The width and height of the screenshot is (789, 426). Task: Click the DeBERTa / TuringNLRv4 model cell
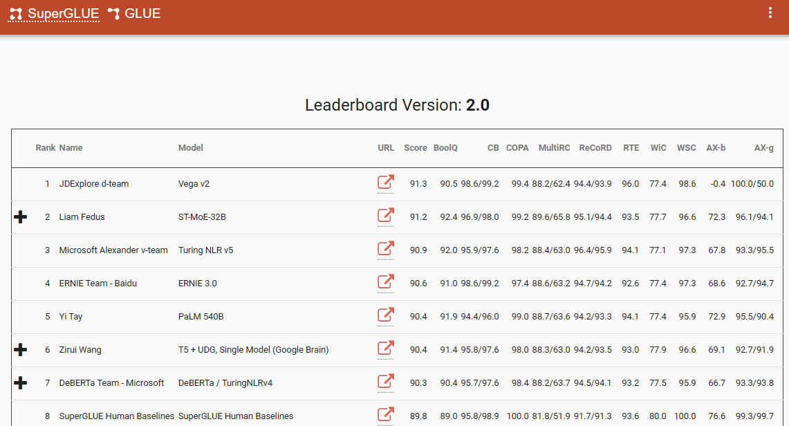[225, 382]
